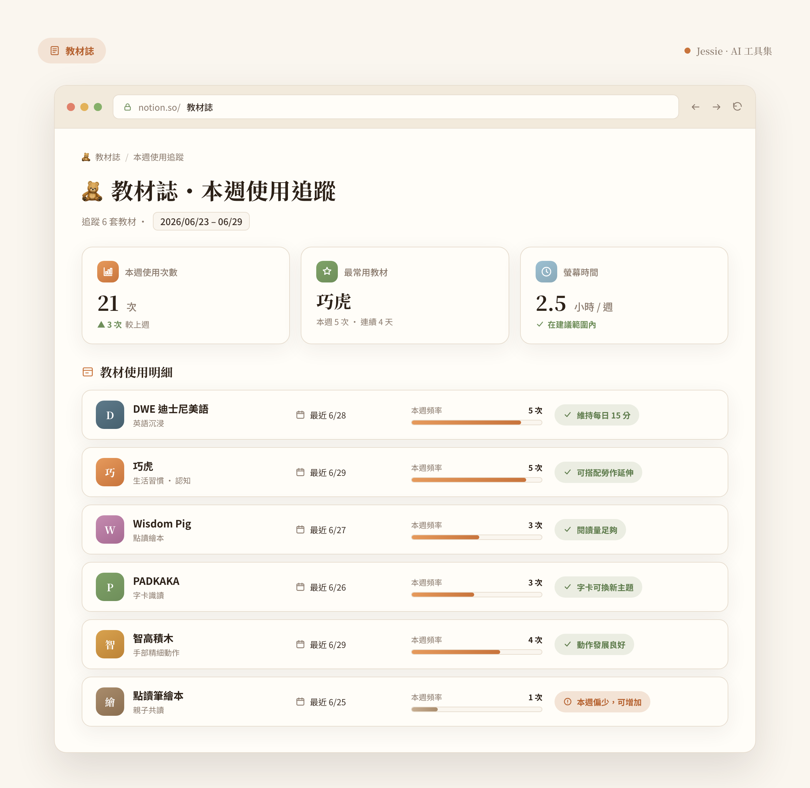Click the 可搭配勞作延伸 status pill
This screenshot has height=788, width=810.
pos(598,472)
